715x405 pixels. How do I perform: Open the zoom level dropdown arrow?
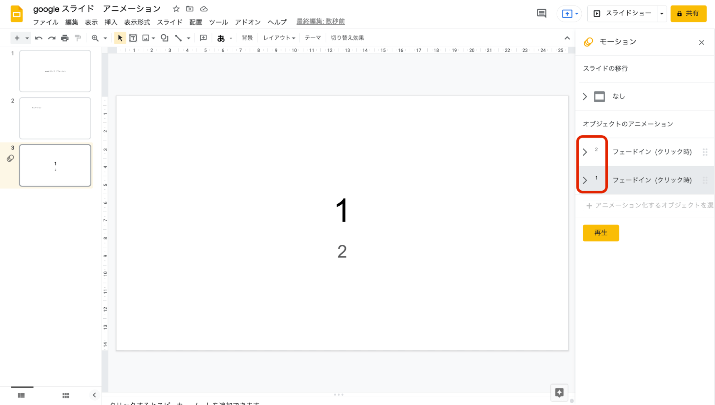(x=105, y=38)
